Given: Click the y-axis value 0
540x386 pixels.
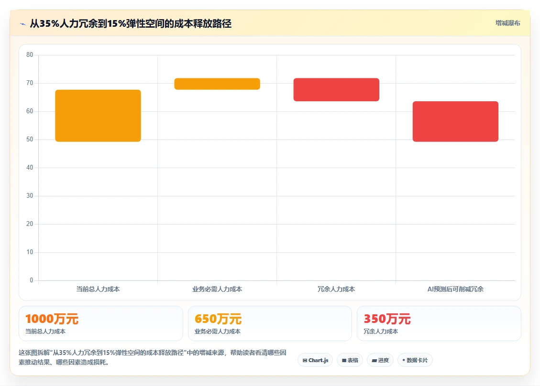Looking at the screenshot, I should coord(32,280).
